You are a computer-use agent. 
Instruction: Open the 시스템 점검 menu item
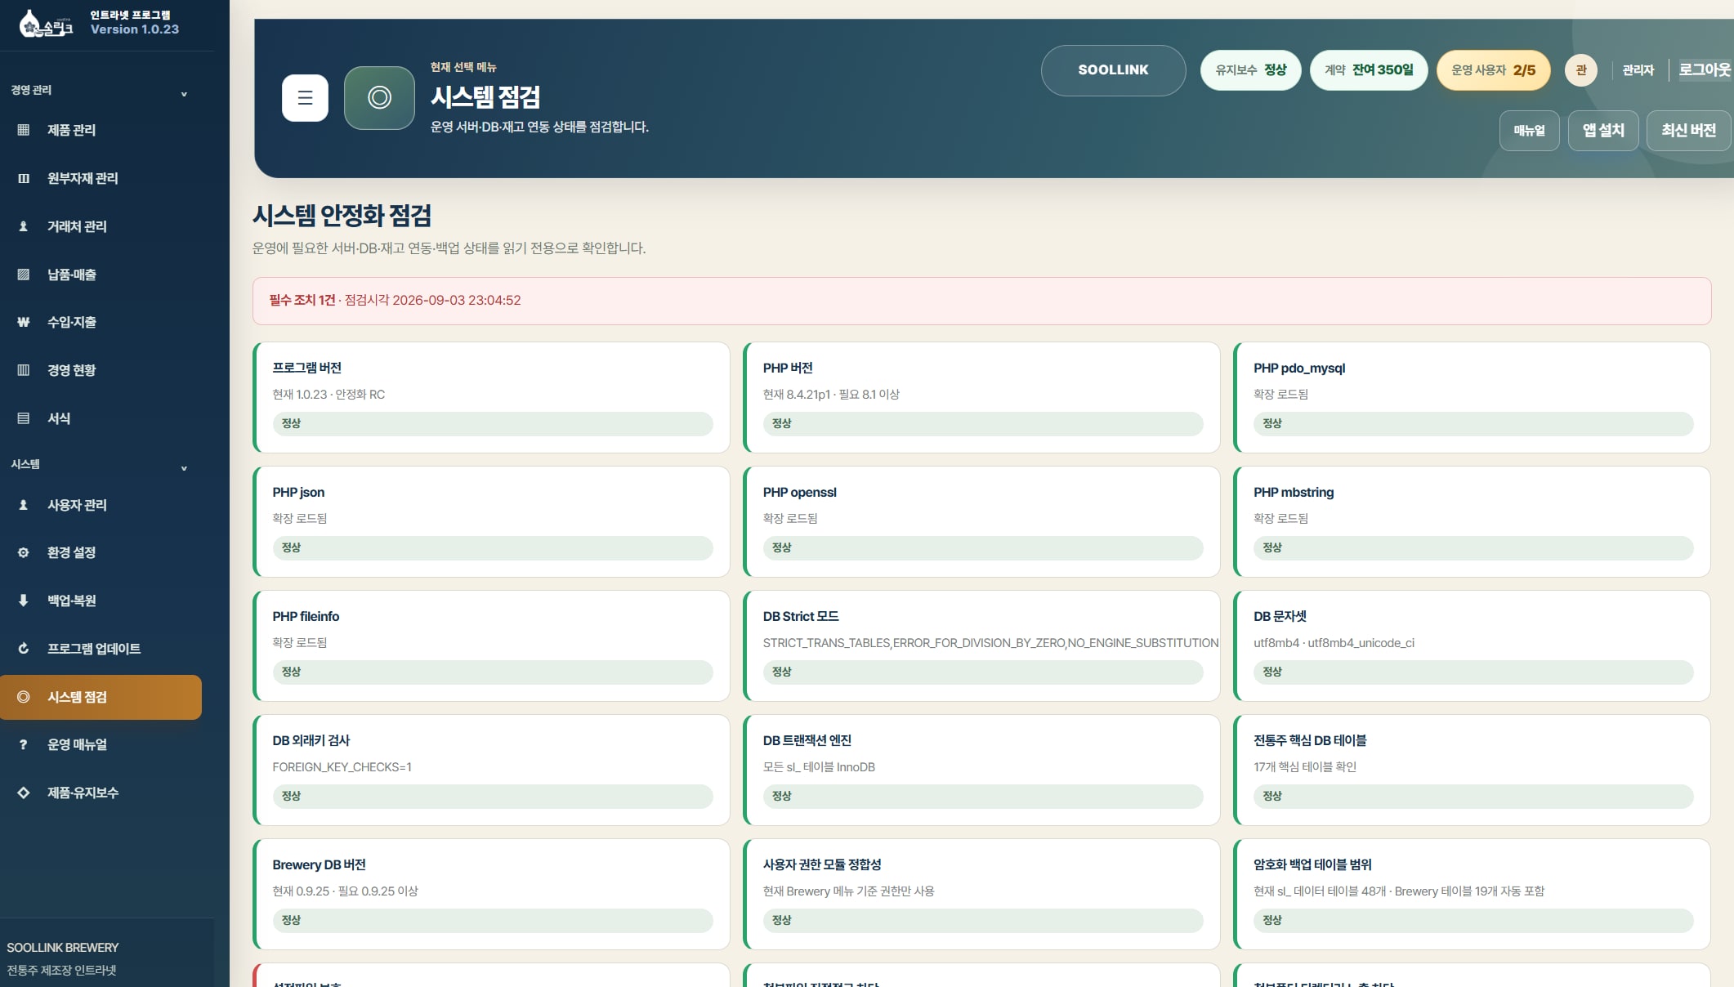pos(101,697)
